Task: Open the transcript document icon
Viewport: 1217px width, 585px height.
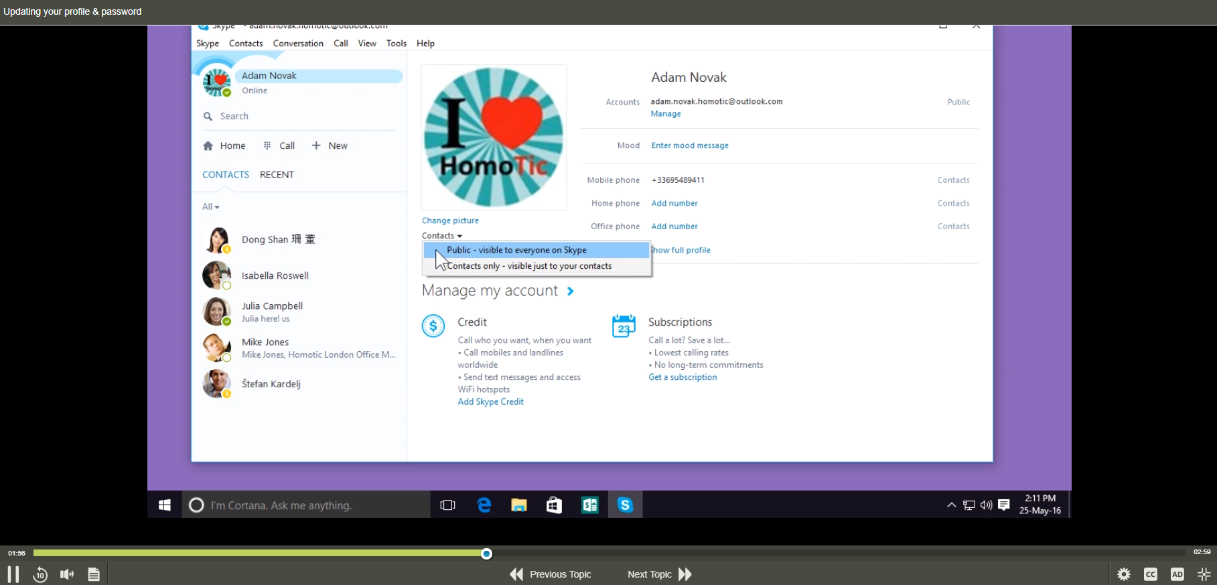Action: click(94, 574)
